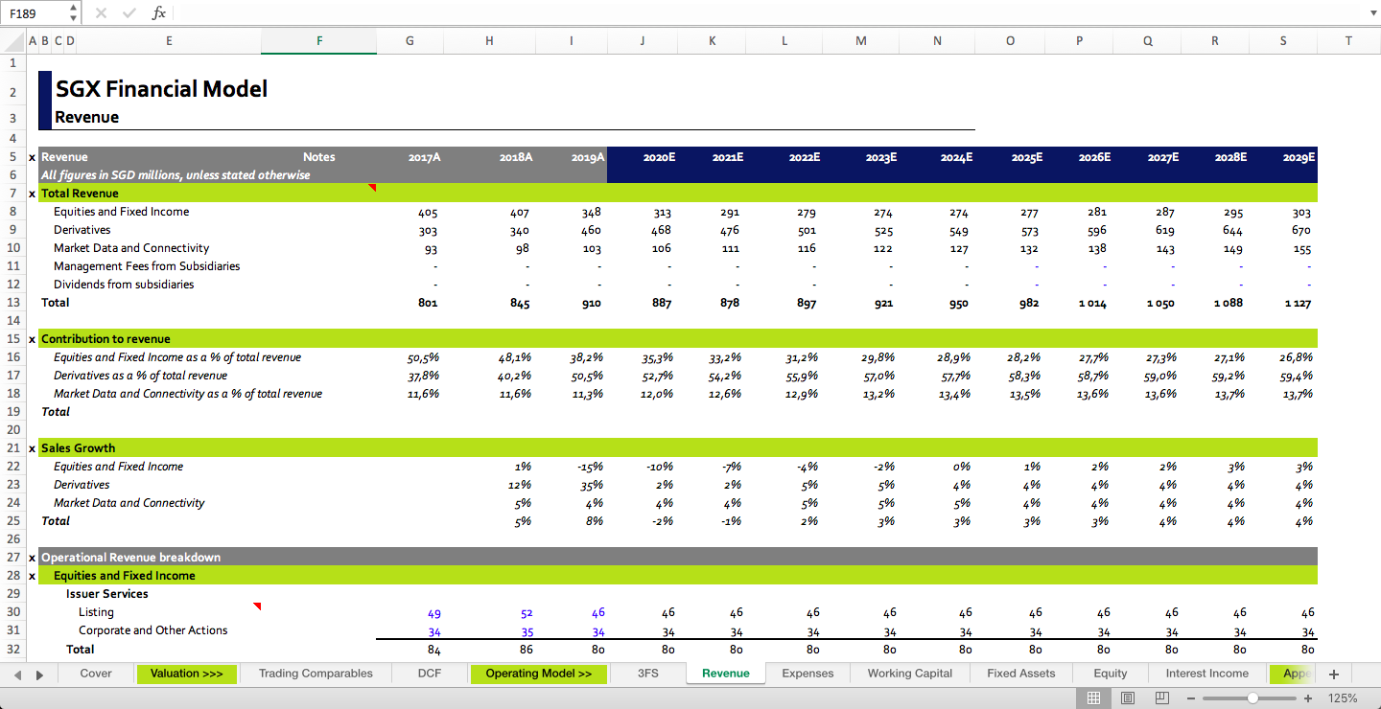Click the 2019A Derivatives value 460

tap(592, 230)
